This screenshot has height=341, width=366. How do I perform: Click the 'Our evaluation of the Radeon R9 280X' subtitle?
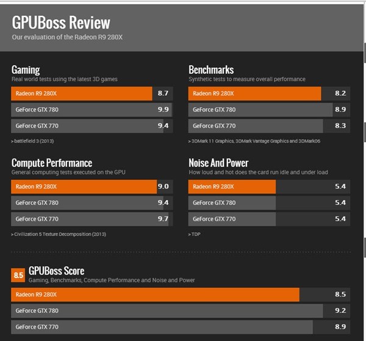click(67, 37)
